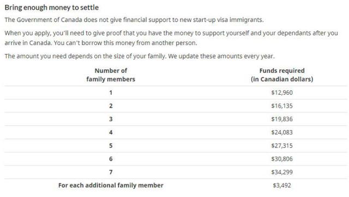Select the 'Number of family members' column header
The height and width of the screenshot is (197, 349).
(x=111, y=75)
